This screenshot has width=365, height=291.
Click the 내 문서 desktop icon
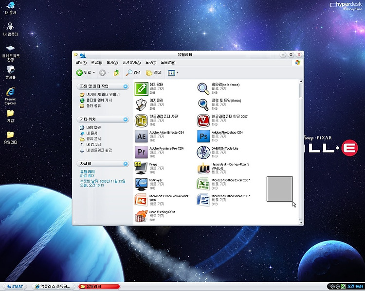point(11,7)
